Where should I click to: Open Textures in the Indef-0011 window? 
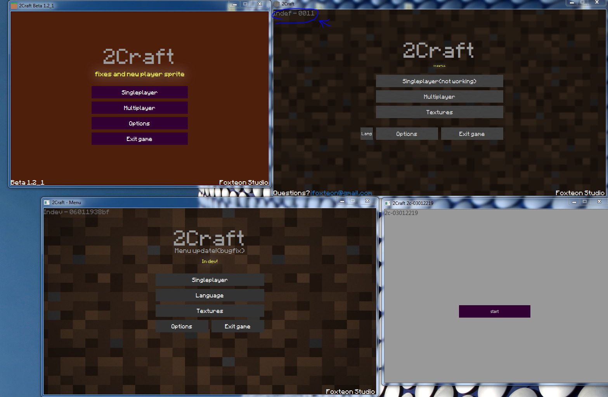439,112
